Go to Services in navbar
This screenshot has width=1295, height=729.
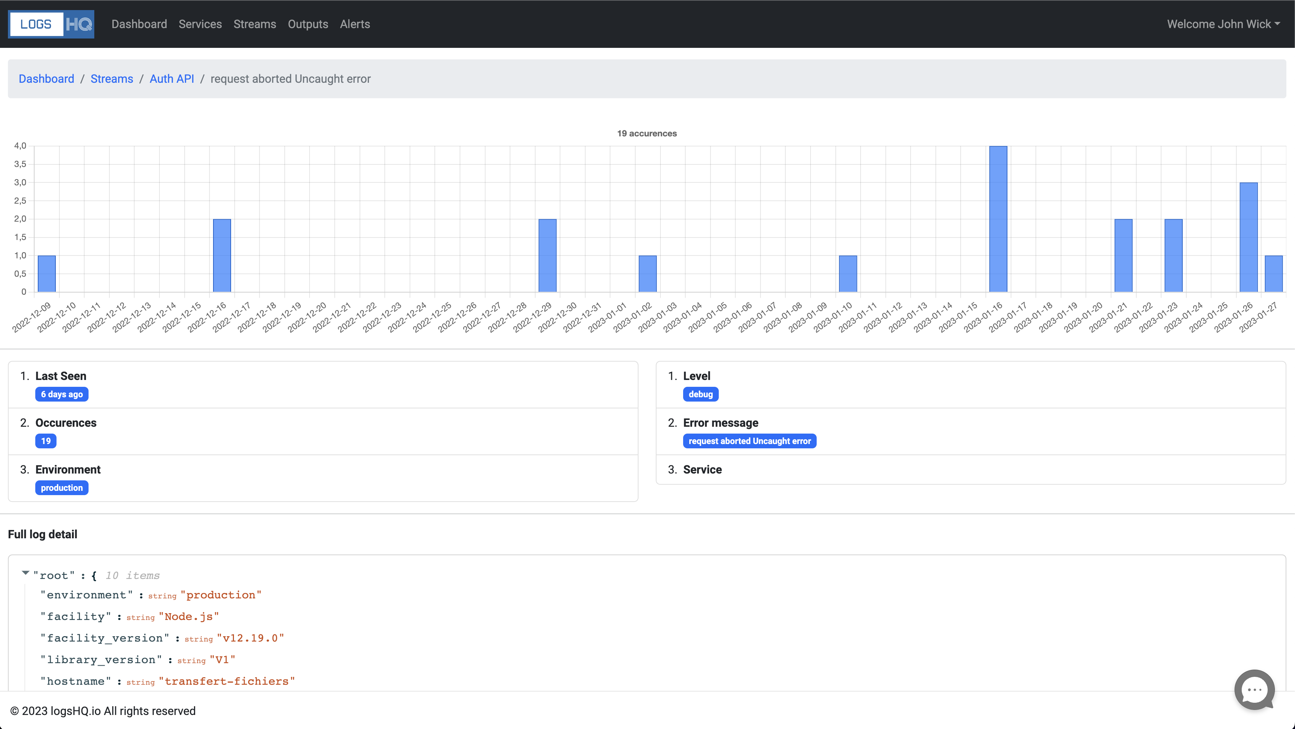tap(200, 24)
